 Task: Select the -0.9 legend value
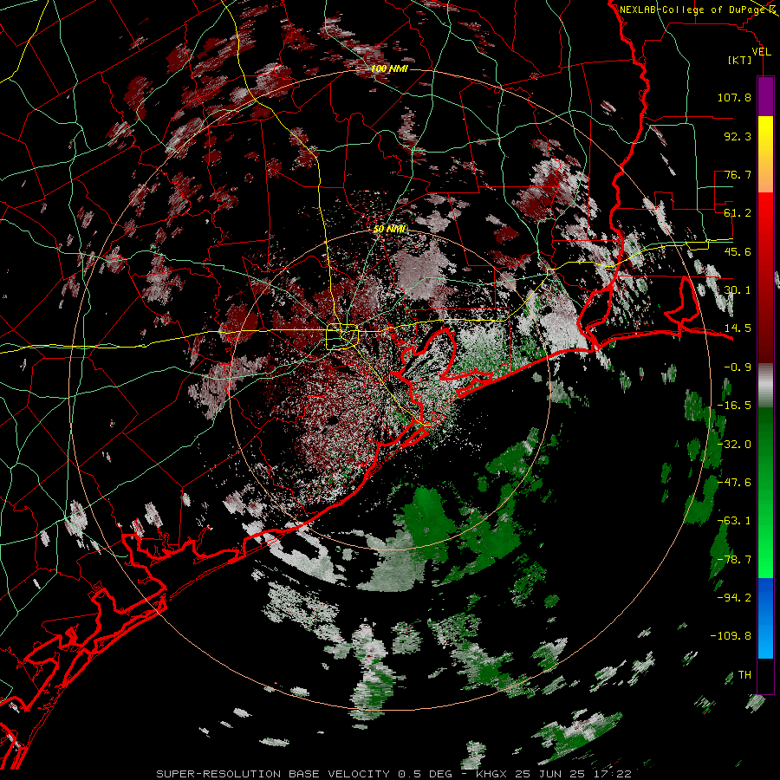(x=738, y=367)
